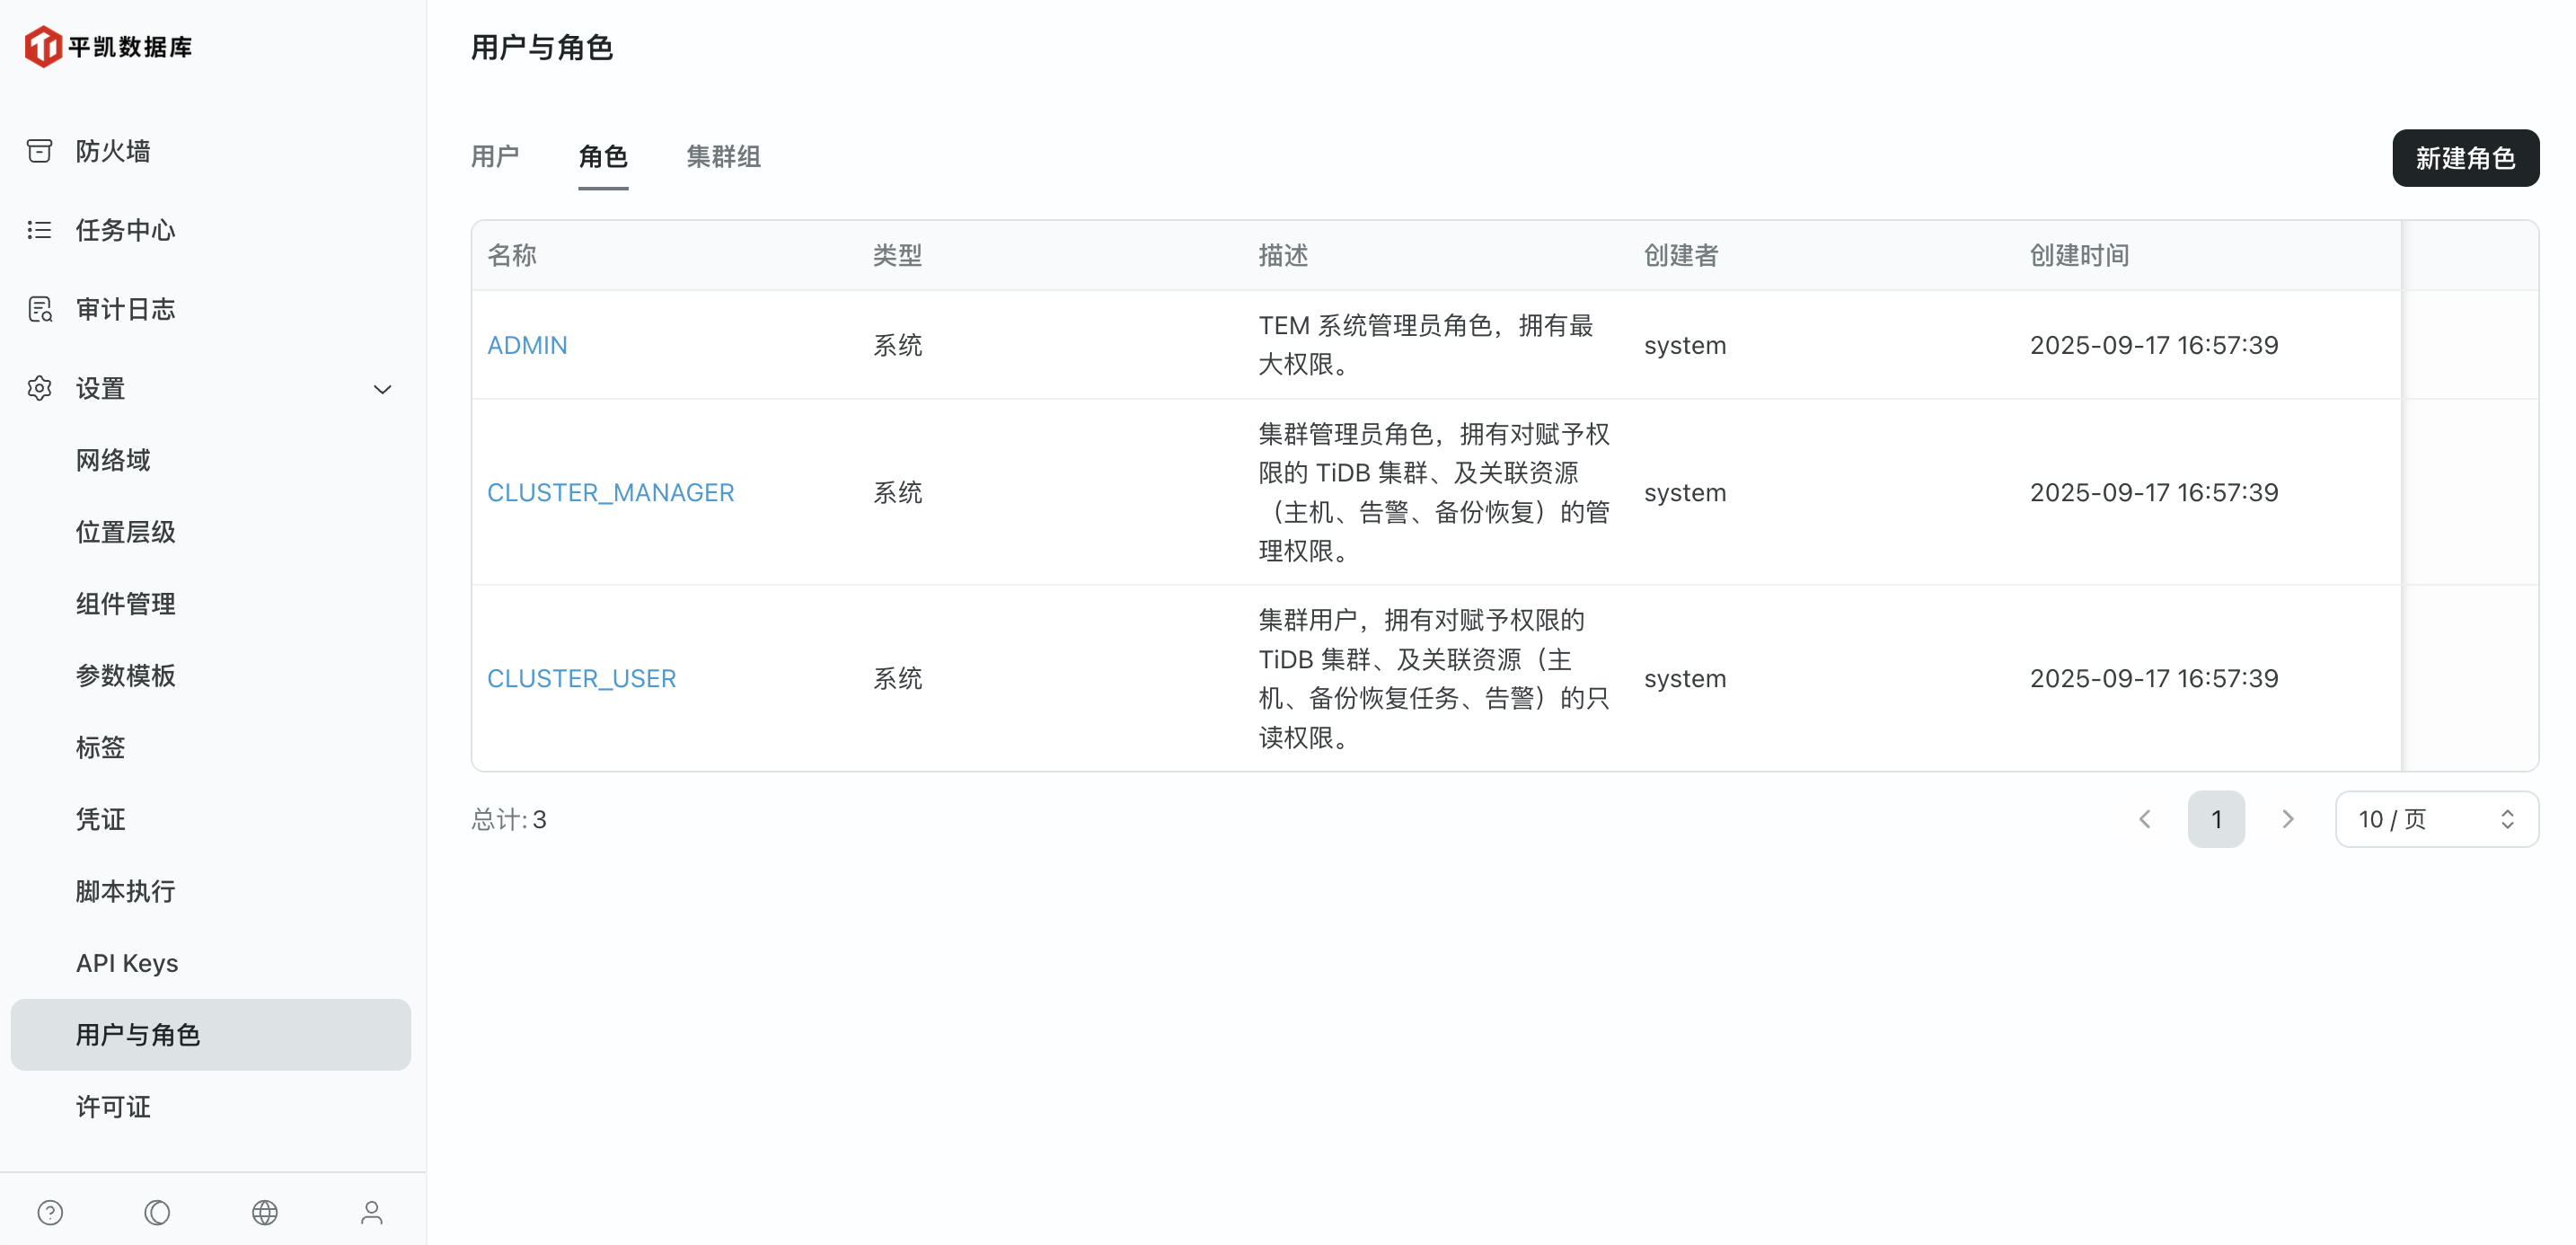The image size is (2576, 1245).
Task: Select page 1 in pagination
Action: click(2216, 819)
